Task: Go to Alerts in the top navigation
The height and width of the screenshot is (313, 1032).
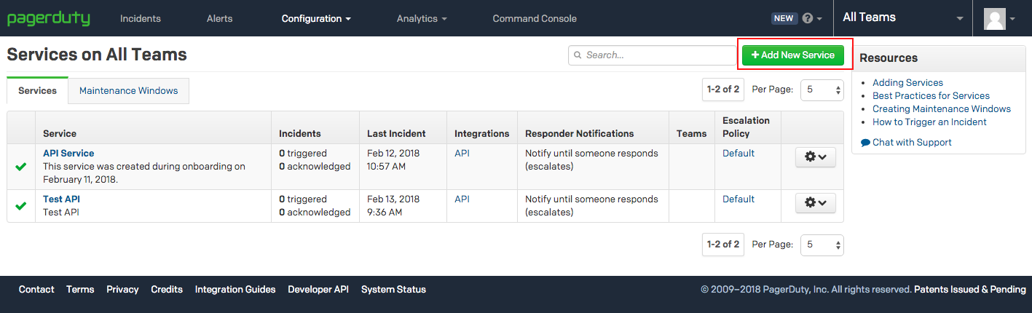Action: pos(219,18)
